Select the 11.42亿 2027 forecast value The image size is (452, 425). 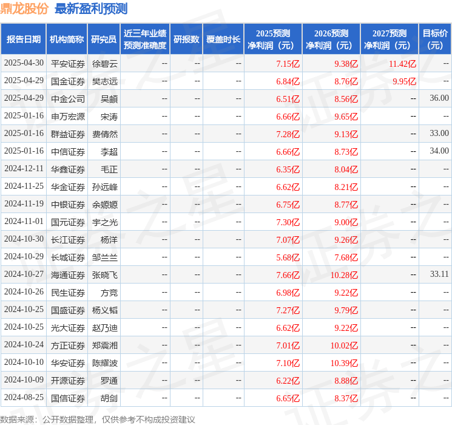click(402, 63)
